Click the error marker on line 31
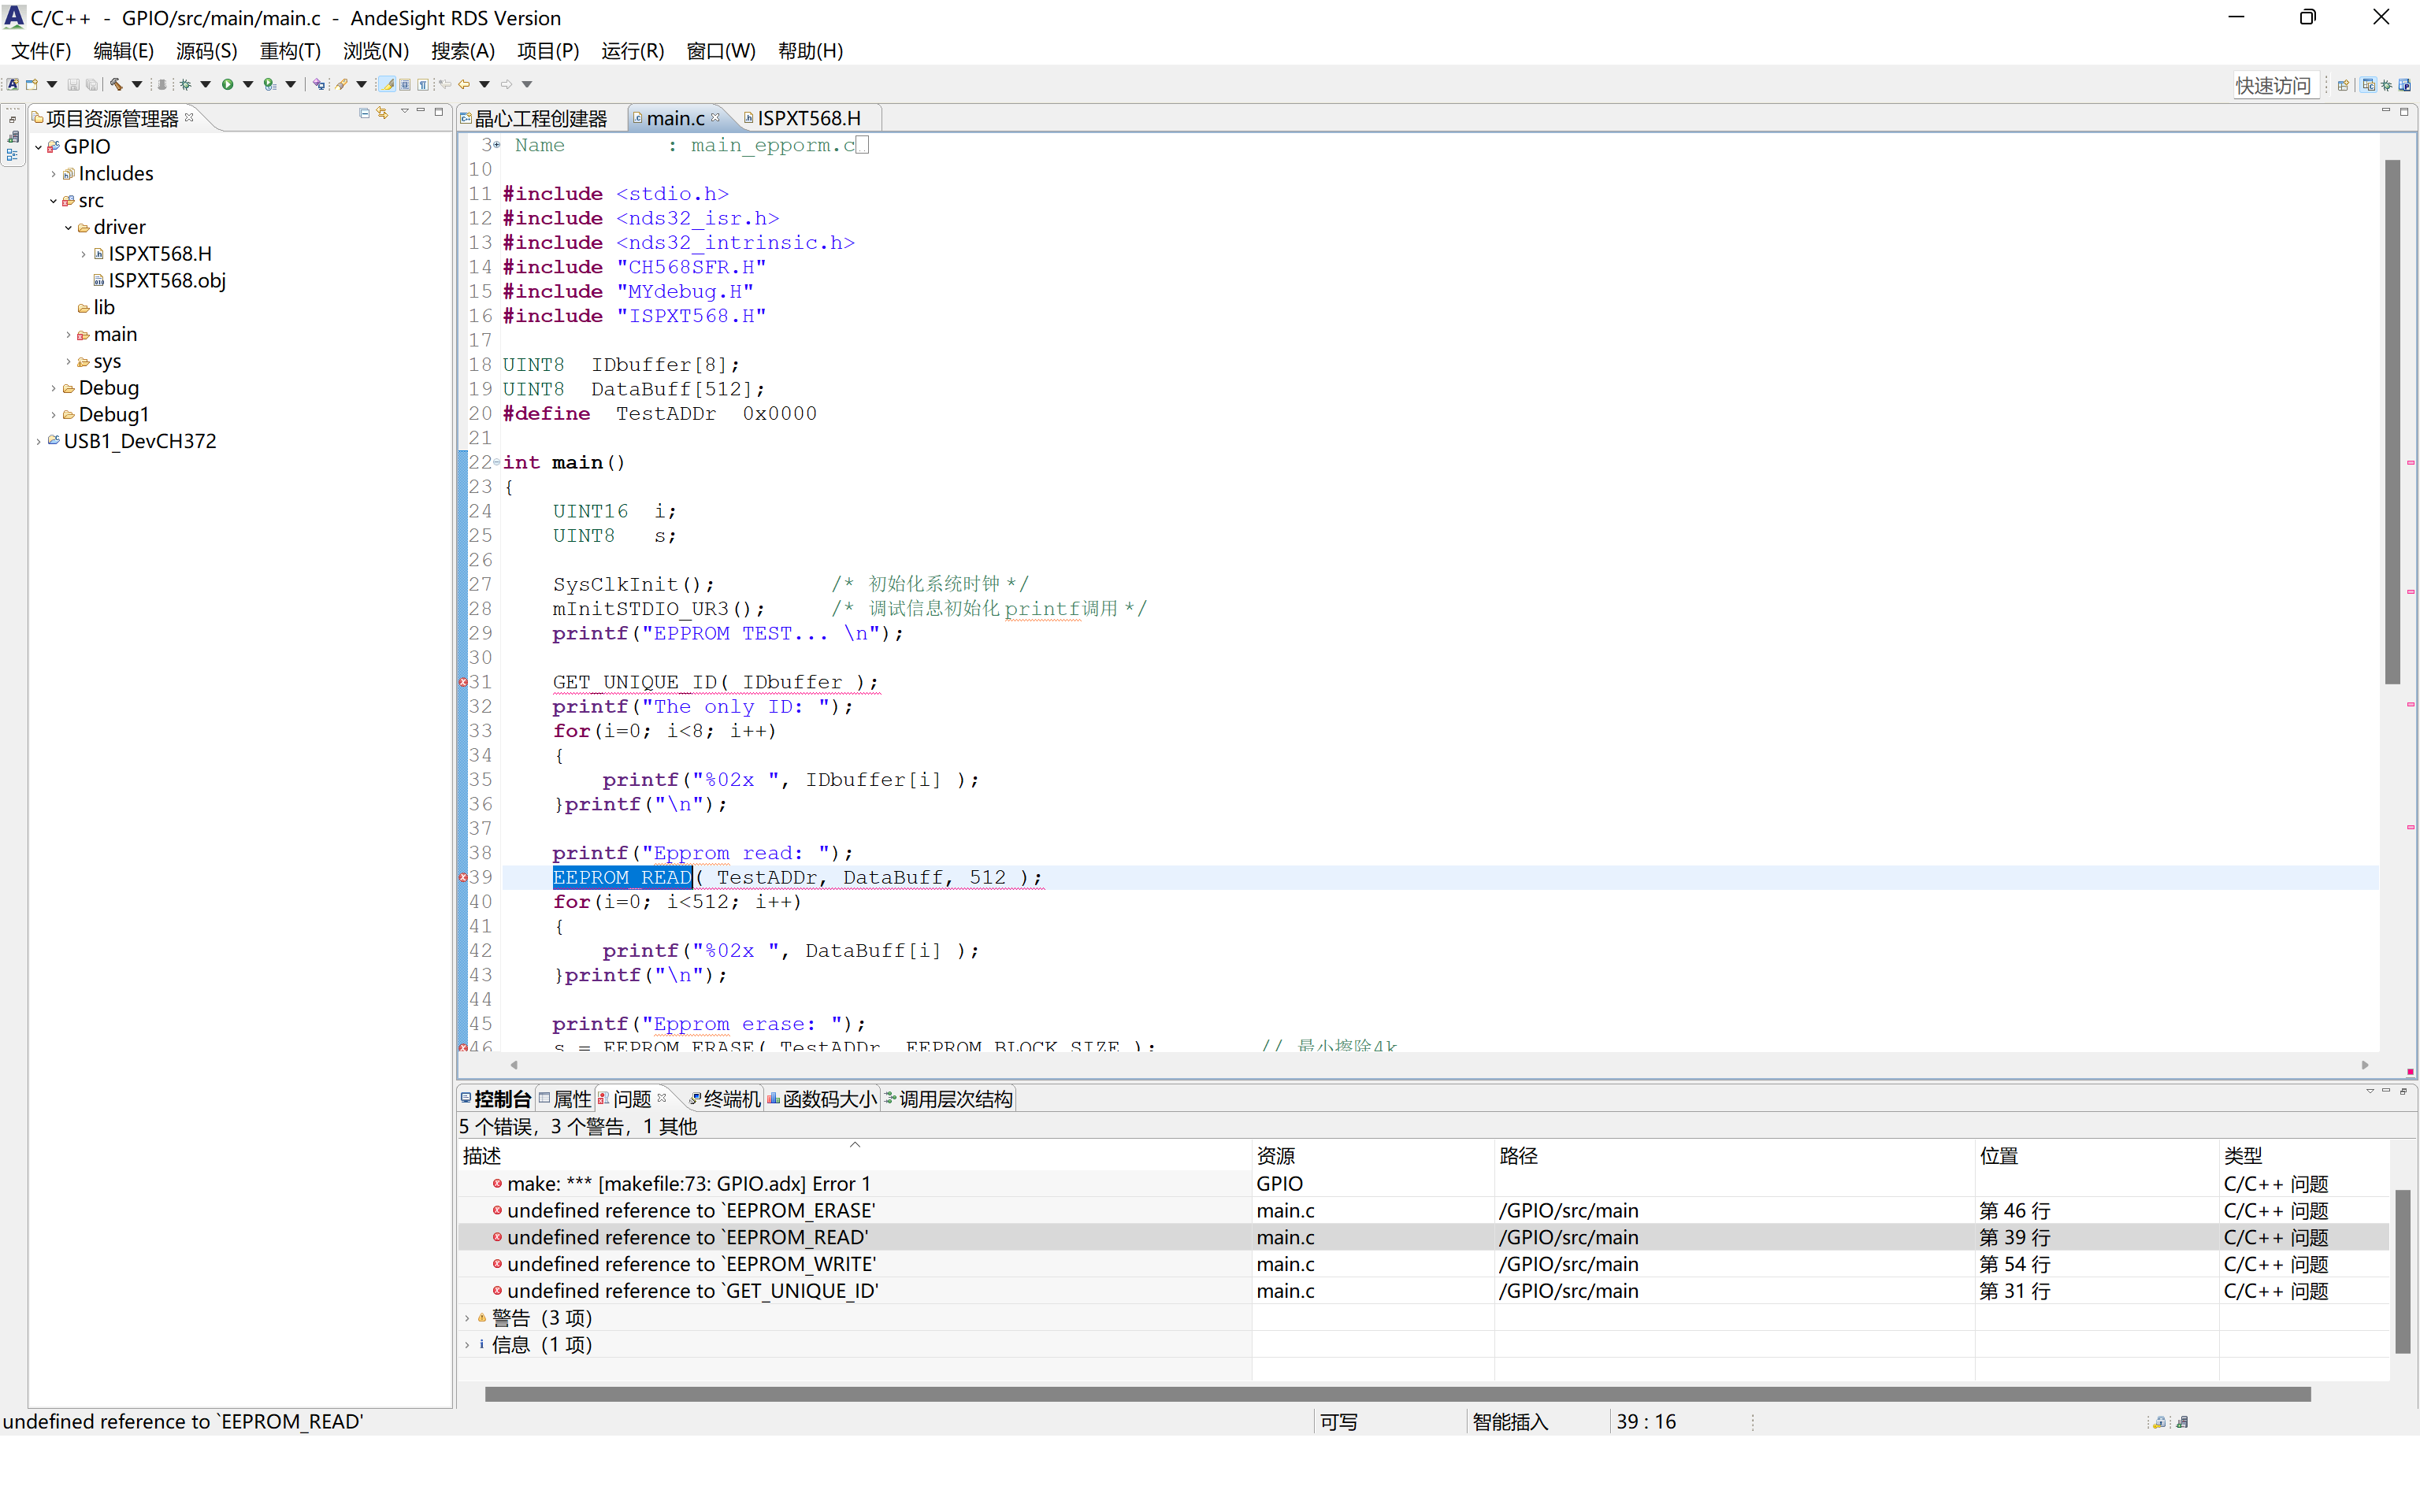The width and height of the screenshot is (2420, 1512). point(463,682)
